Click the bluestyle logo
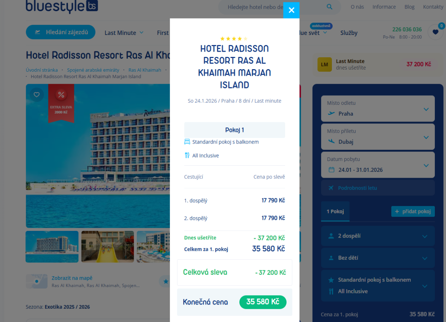Image resolution: width=446 pixels, height=322 pixels. [x=62, y=6]
